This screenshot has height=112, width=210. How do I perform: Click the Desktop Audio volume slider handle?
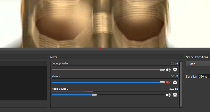pos(162,70)
